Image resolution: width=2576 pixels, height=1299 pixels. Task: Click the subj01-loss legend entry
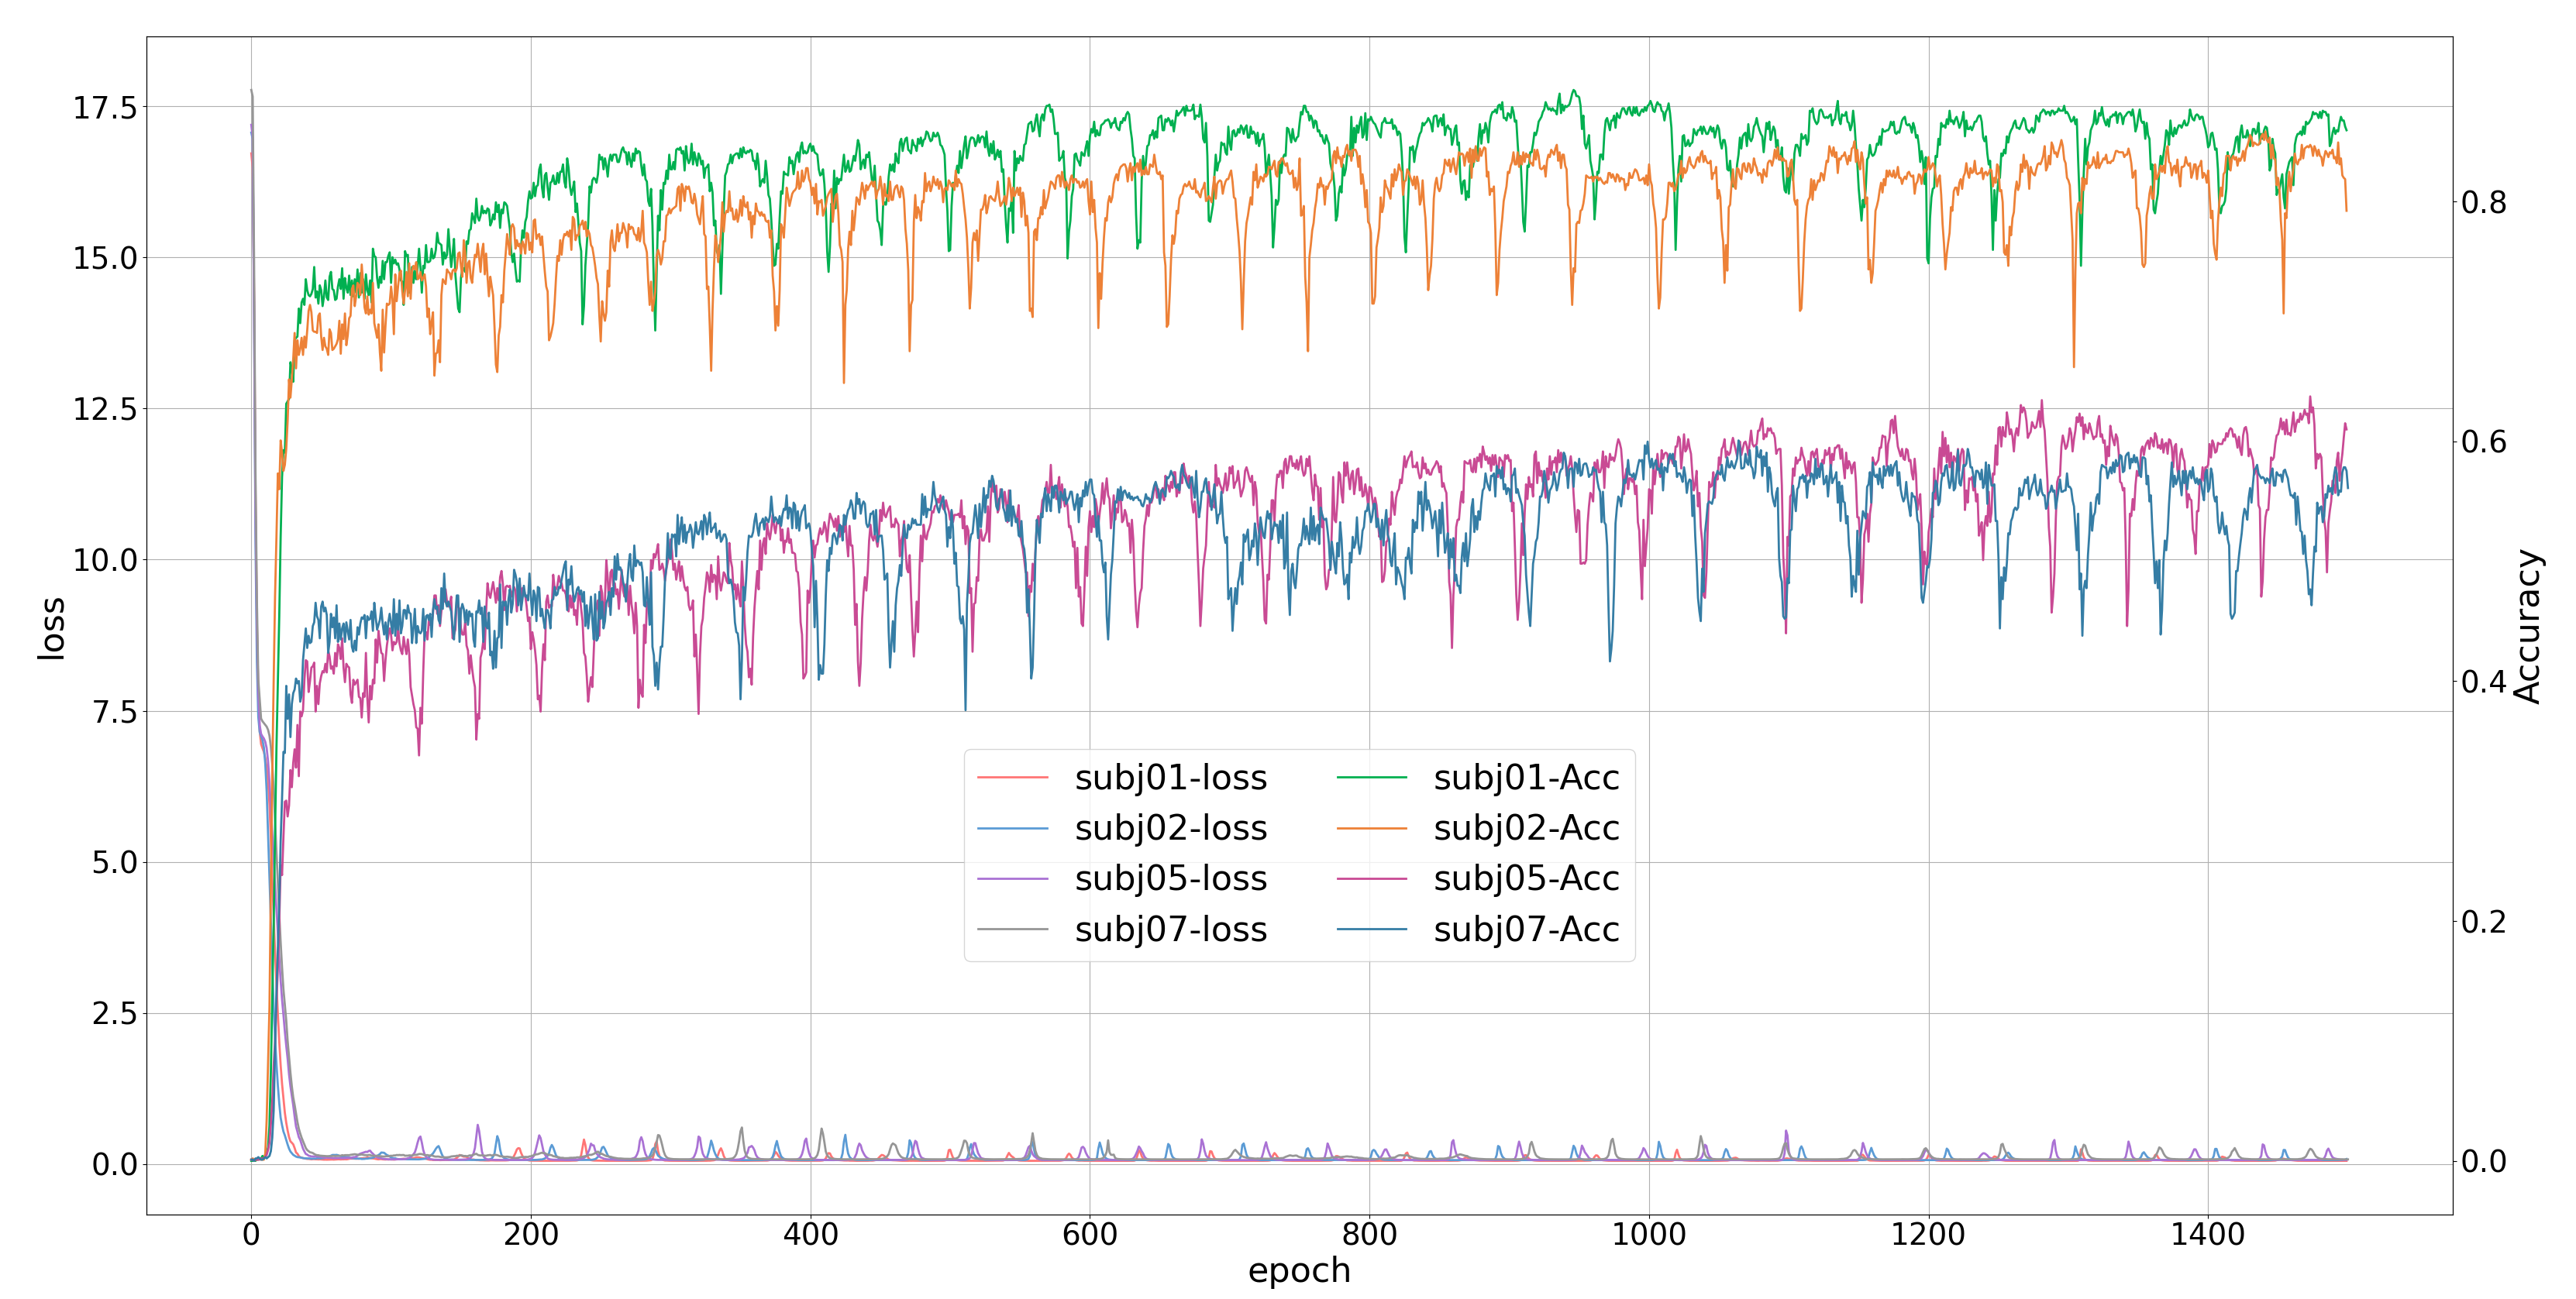coord(1170,778)
